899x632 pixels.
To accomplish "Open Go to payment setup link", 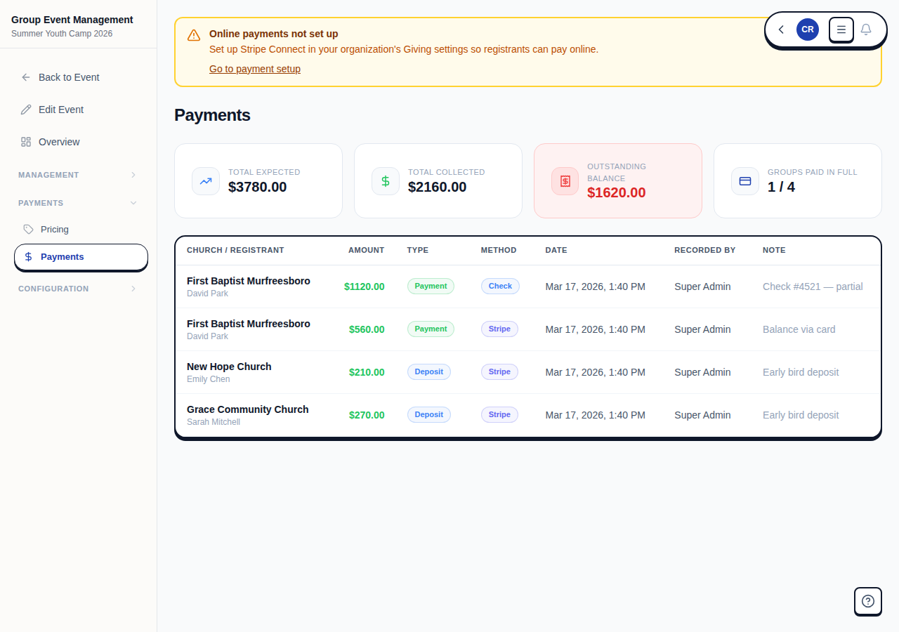I will tap(254, 69).
